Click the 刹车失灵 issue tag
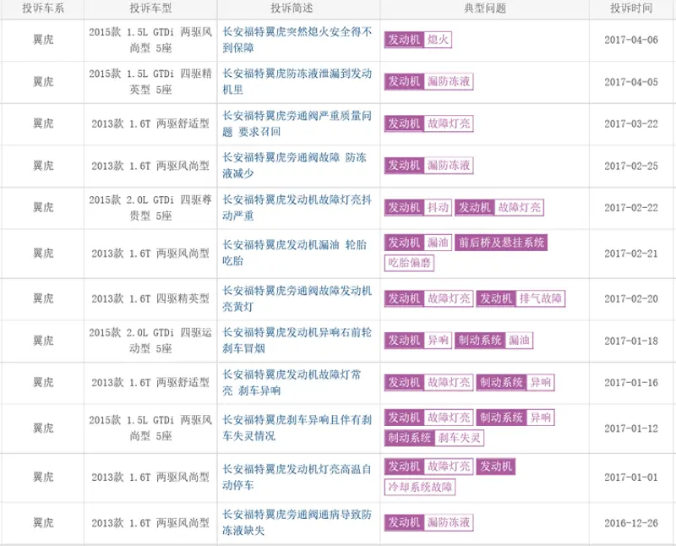Image resolution: width=676 pixels, height=546 pixels. (x=459, y=438)
